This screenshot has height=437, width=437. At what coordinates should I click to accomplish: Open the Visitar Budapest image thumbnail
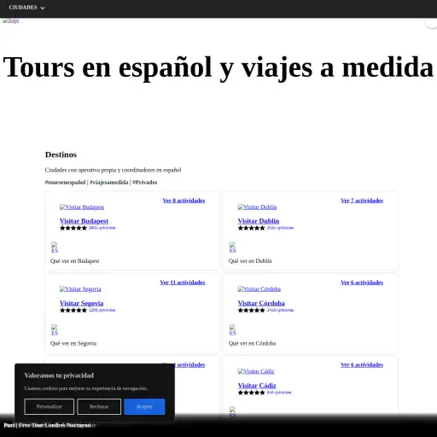tap(82, 207)
